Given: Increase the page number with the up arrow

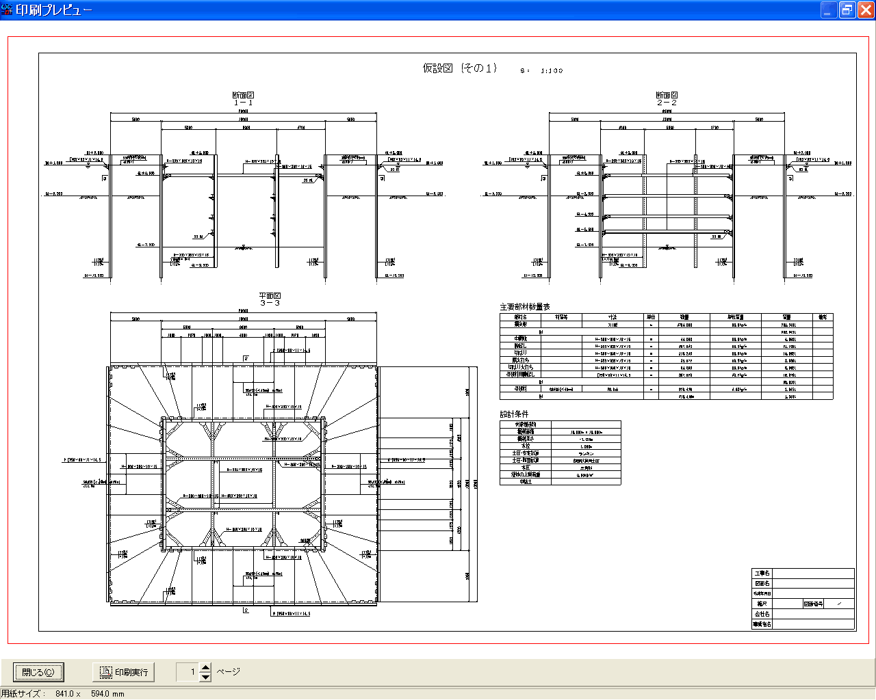Looking at the screenshot, I should point(206,667).
